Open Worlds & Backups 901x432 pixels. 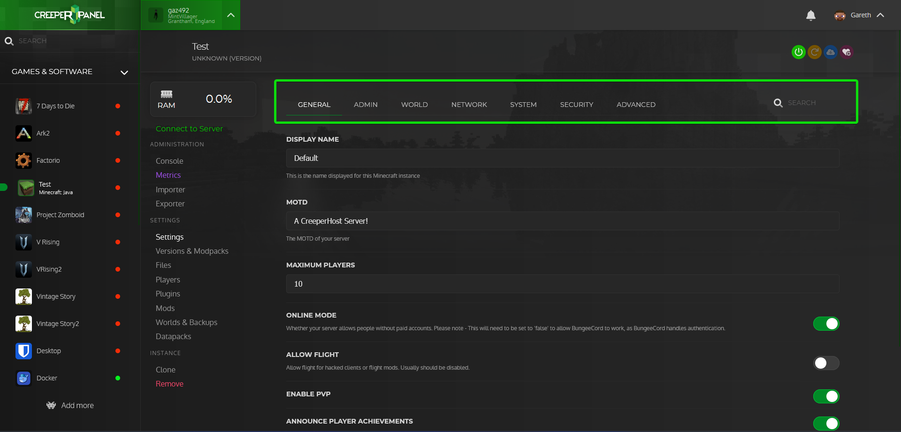(186, 322)
